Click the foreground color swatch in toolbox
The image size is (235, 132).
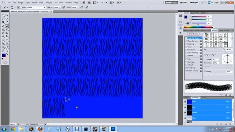[4, 55]
